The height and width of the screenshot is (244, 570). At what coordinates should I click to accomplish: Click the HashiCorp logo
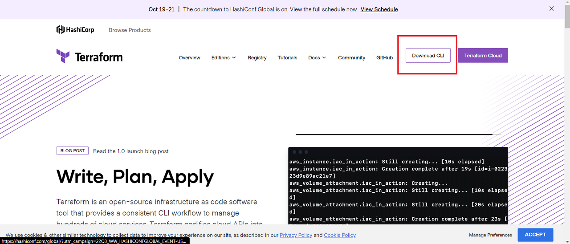click(x=75, y=30)
